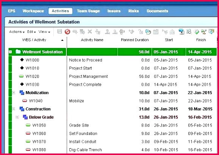
Task: Click the Start column header
Action: (x=169, y=40)
